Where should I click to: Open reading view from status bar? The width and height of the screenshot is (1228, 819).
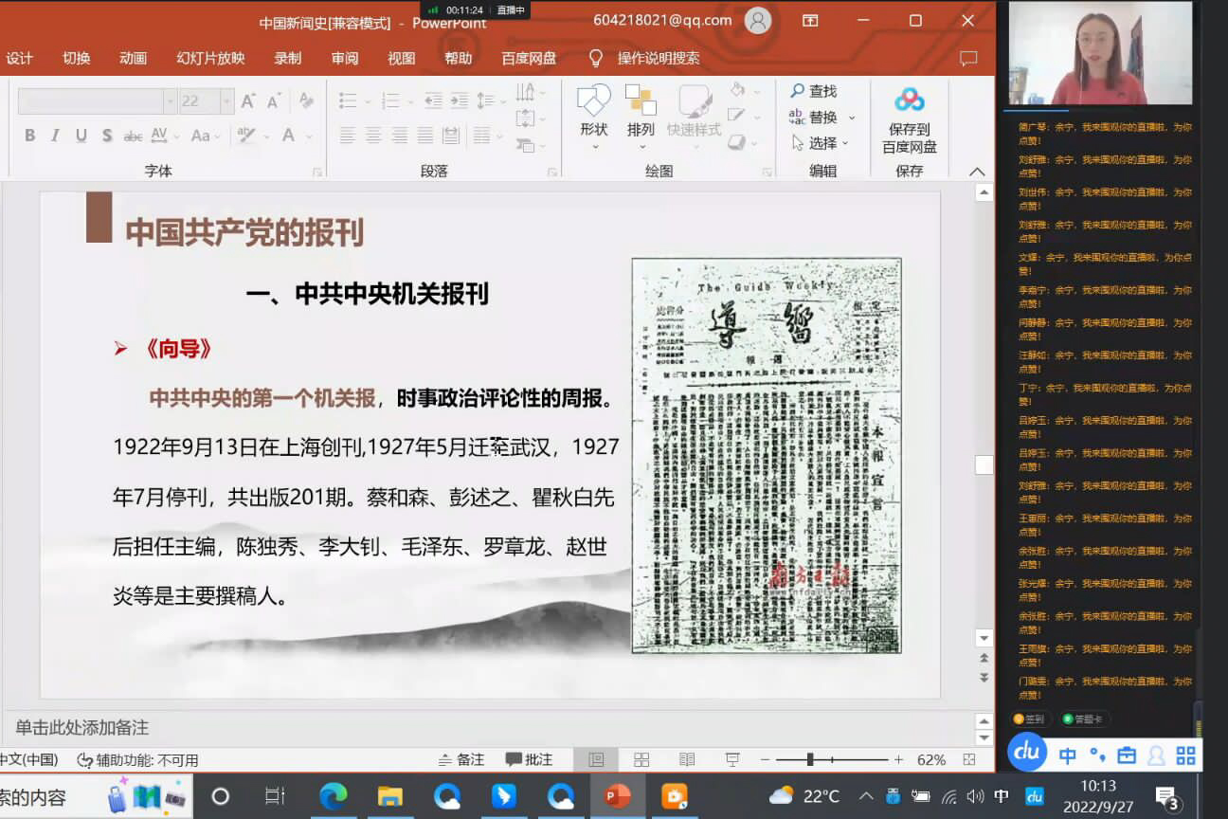[687, 759]
